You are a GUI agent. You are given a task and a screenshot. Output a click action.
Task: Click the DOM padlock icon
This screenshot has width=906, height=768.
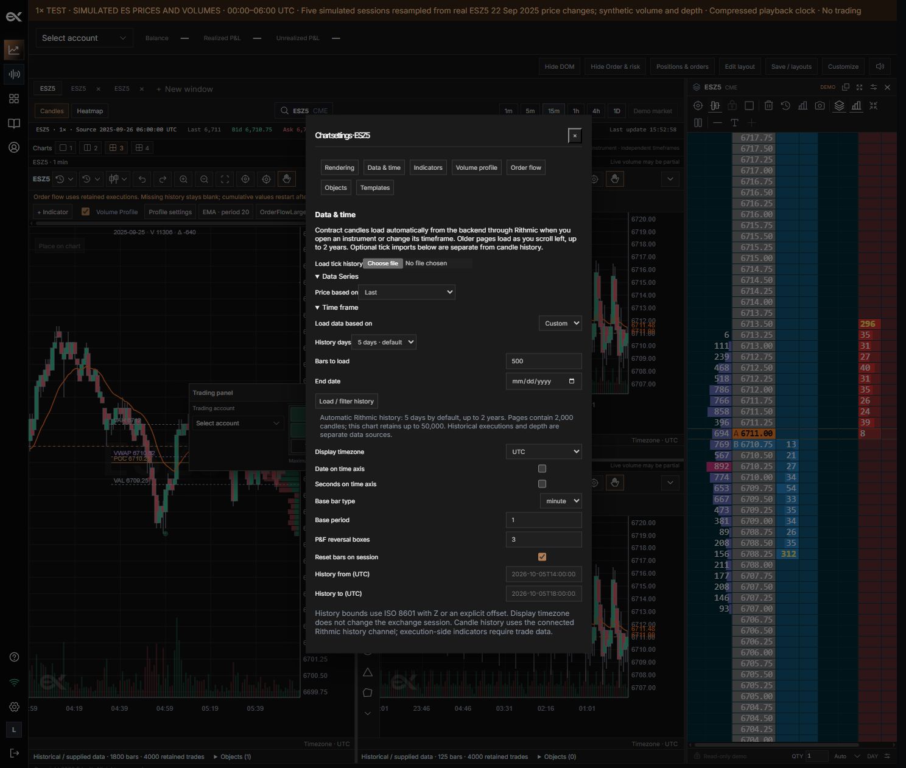click(x=732, y=105)
